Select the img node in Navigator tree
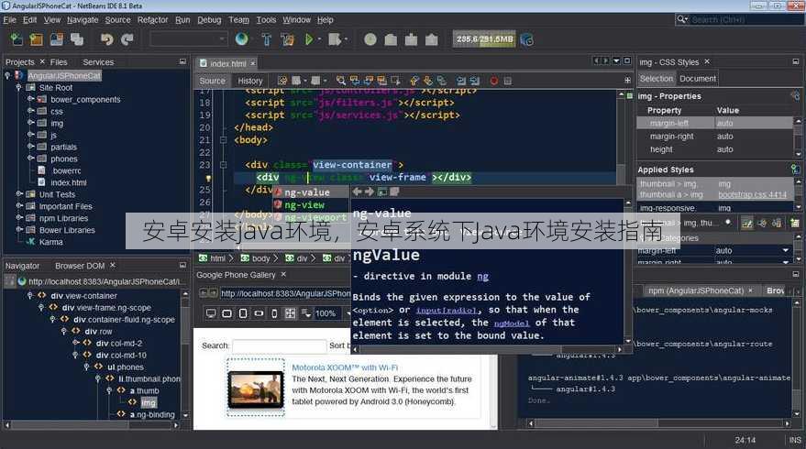This screenshot has width=806, height=449. [148, 403]
